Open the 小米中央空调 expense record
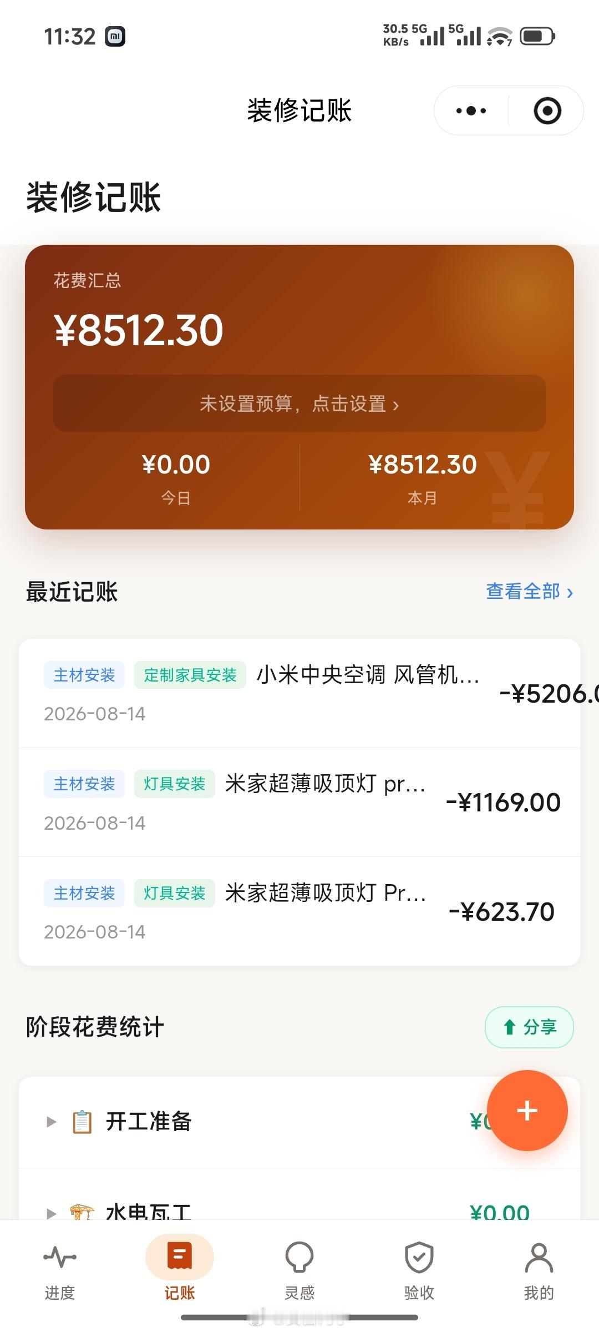This screenshot has height=1332, width=599. coord(299,693)
